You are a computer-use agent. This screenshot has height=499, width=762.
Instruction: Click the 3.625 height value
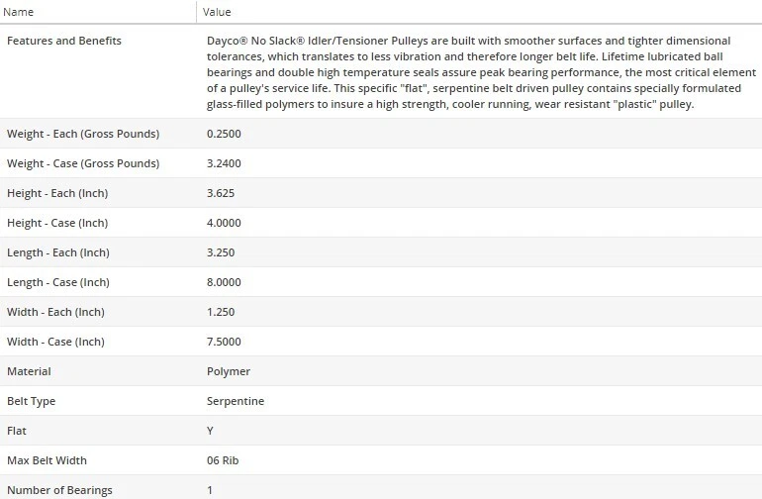(x=221, y=193)
